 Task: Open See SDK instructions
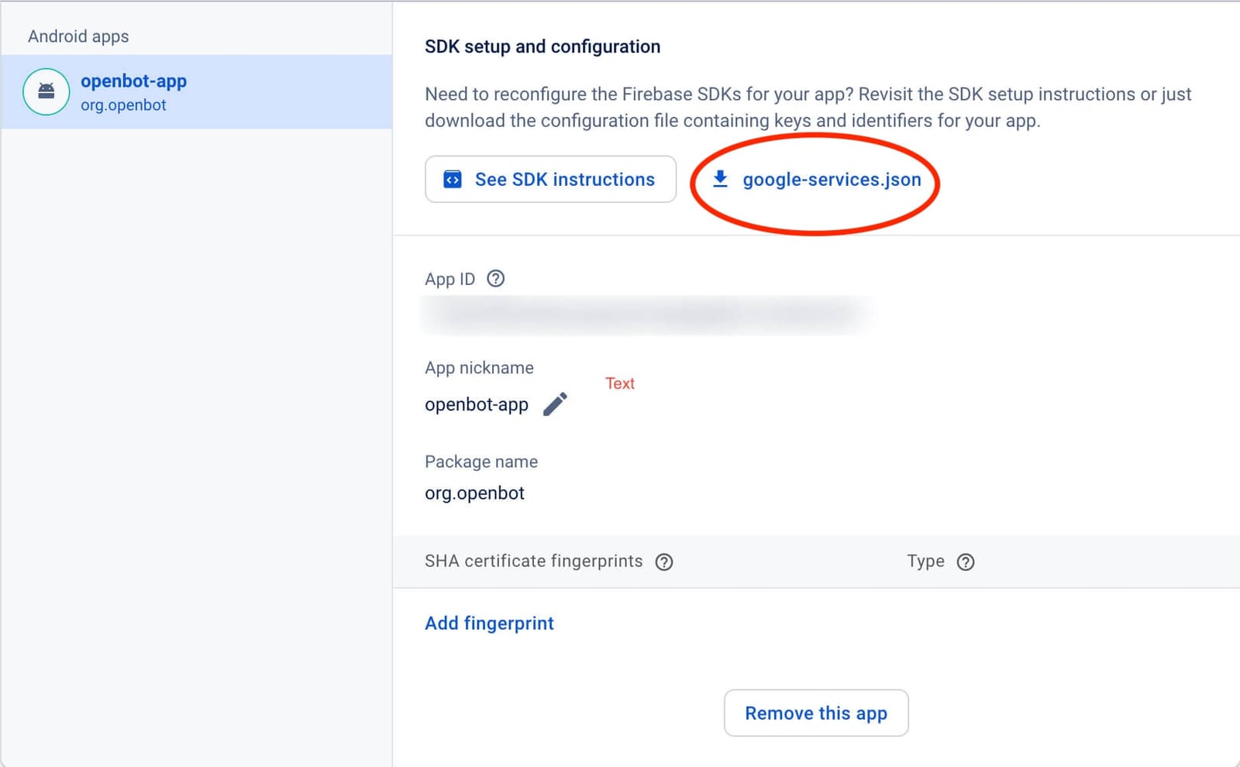pos(550,179)
